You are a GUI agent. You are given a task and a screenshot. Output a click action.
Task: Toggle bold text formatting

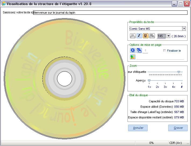(x=133, y=36)
